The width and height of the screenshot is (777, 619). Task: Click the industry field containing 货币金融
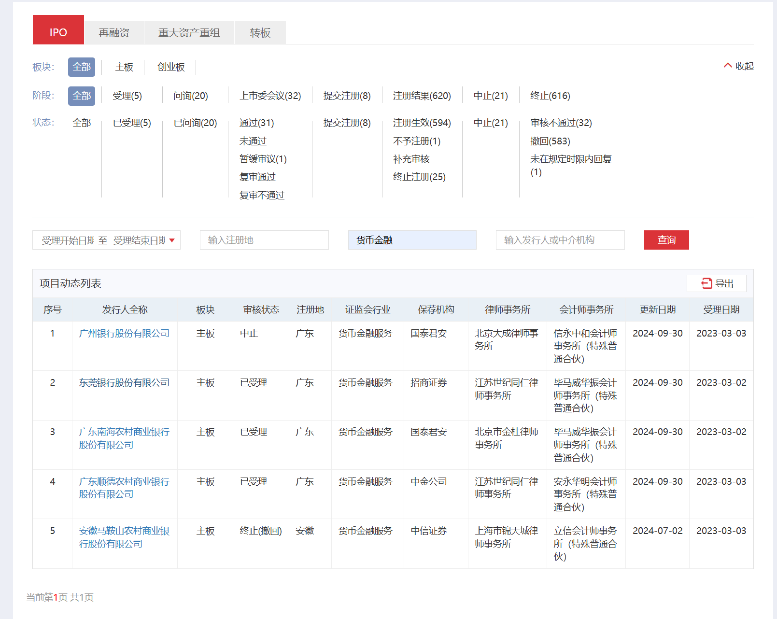pos(412,240)
